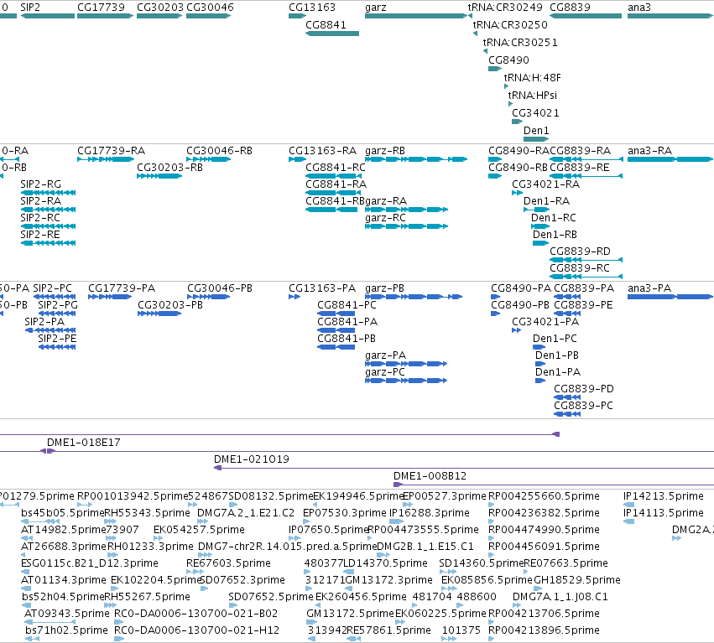Select the CG13163 gene label

[x=312, y=8]
